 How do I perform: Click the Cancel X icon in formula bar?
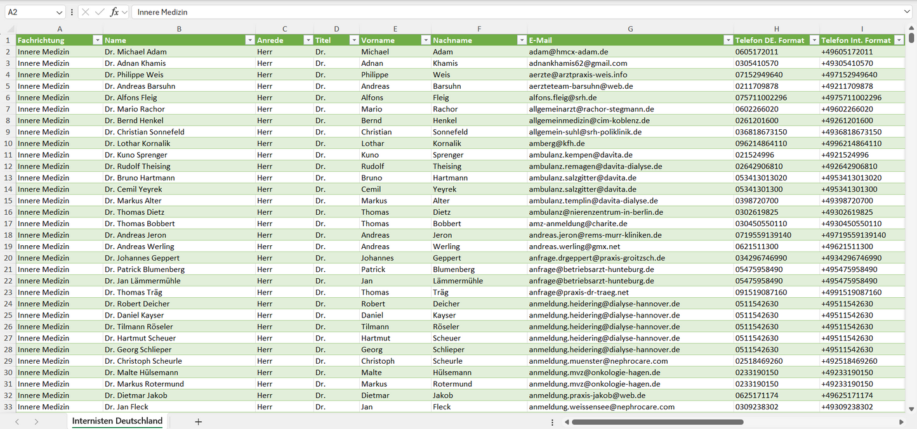tap(86, 12)
